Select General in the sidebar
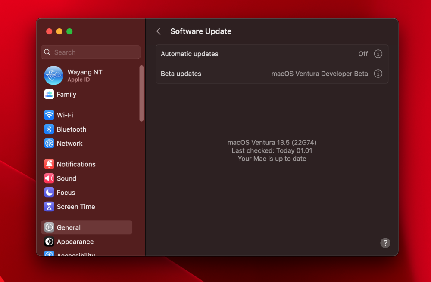 pyautogui.click(x=87, y=227)
